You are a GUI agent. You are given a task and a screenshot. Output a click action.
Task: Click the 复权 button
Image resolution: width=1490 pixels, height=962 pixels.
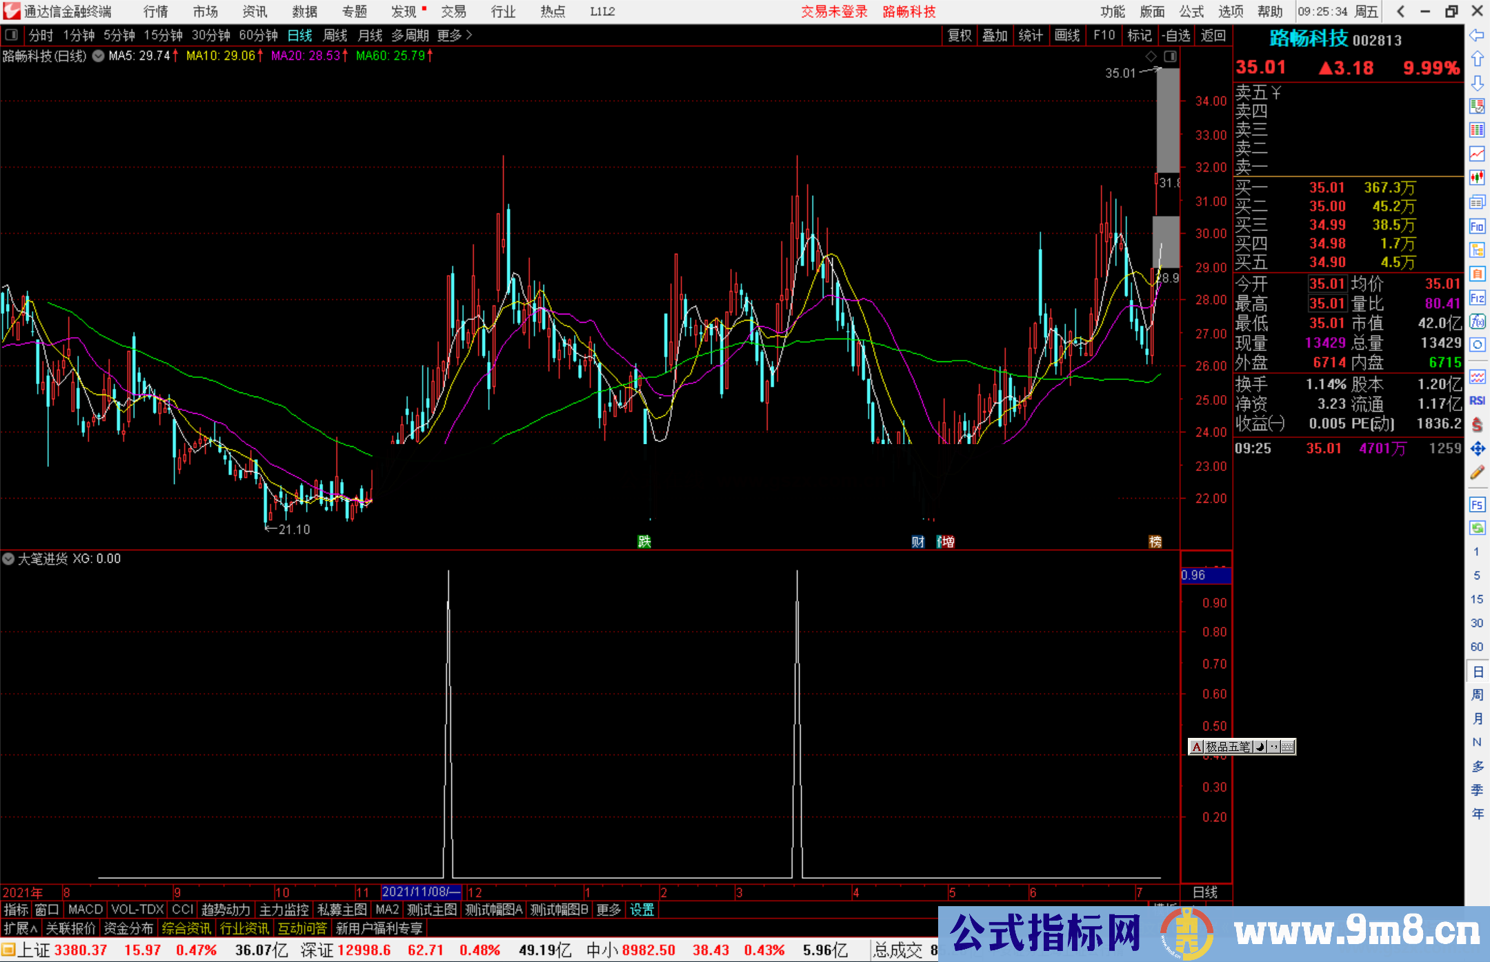click(959, 35)
